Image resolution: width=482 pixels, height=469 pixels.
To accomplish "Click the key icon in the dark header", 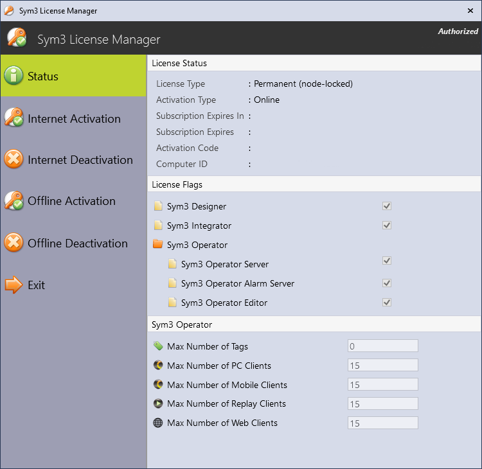I will (x=17, y=37).
